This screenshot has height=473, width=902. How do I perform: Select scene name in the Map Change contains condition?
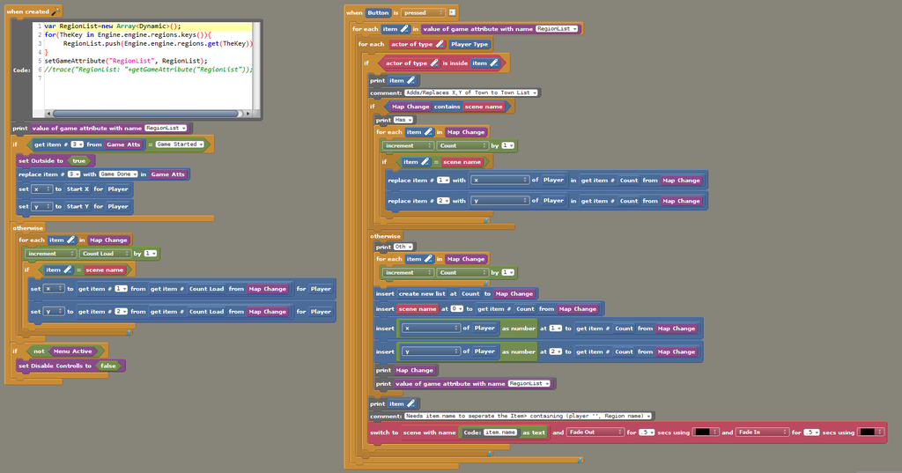pos(484,107)
